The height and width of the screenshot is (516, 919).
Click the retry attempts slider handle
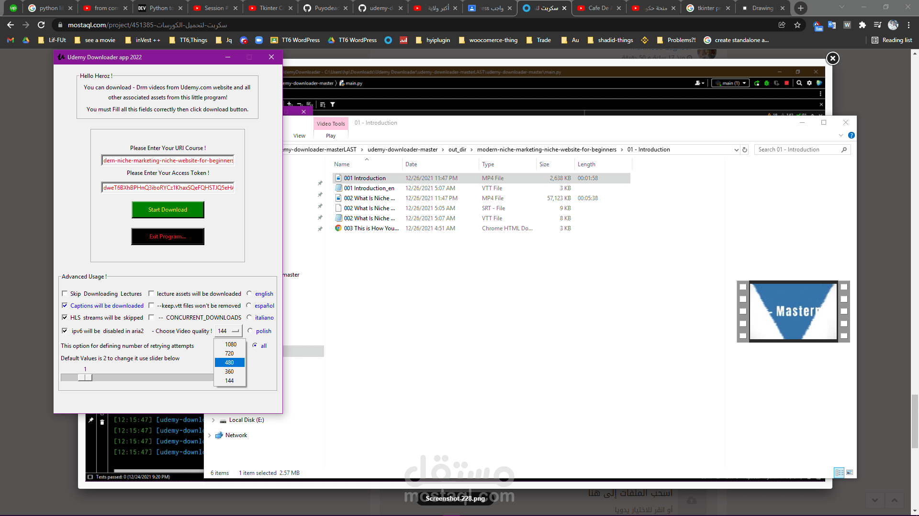coord(85,377)
